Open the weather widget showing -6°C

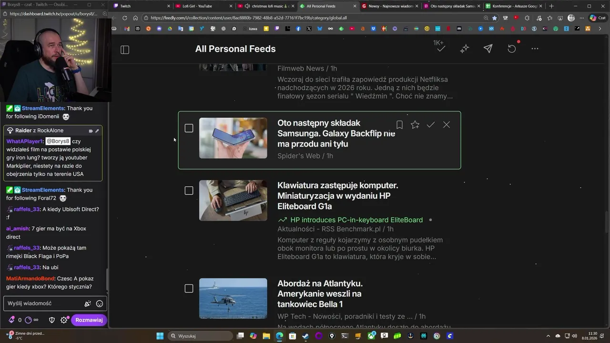[x=26, y=335]
